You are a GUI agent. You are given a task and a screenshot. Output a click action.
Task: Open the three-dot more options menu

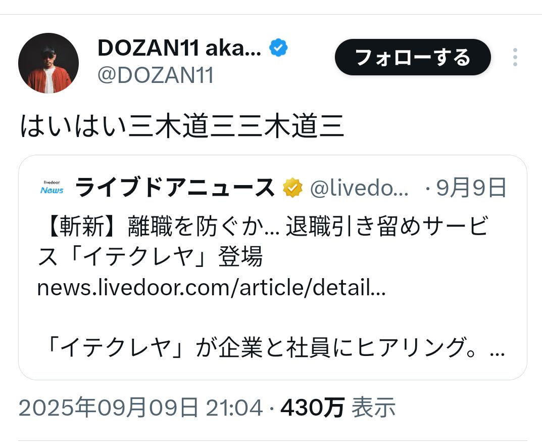pyautogui.click(x=515, y=57)
